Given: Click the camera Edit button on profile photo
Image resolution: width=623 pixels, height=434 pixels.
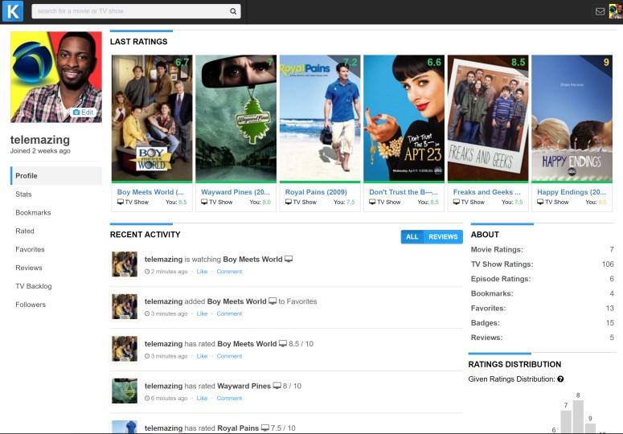Looking at the screenshot, I should [x=84, y=113].
